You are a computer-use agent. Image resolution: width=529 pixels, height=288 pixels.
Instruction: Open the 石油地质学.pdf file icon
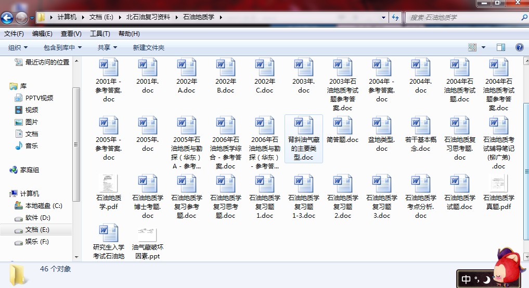(109, 184)
